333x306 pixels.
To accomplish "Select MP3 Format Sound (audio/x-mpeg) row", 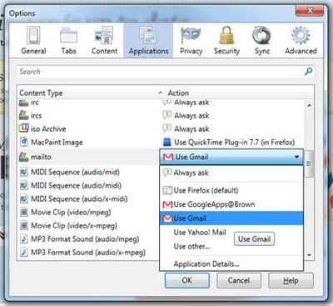I will [x=88, y=252].
